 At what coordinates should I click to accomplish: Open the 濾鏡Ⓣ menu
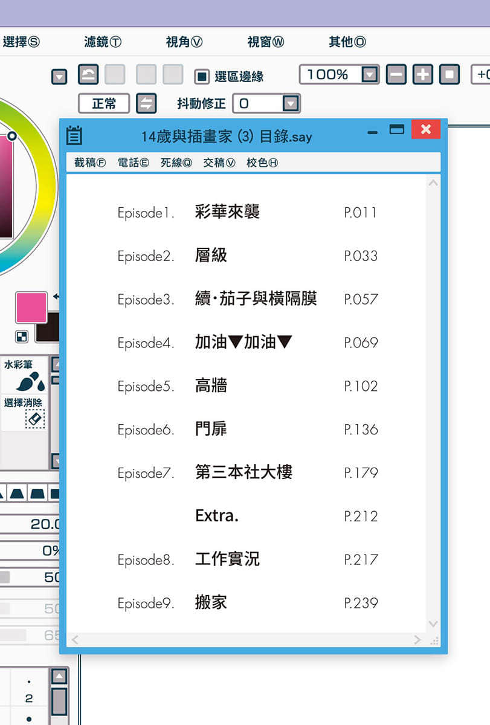[103, 42]
